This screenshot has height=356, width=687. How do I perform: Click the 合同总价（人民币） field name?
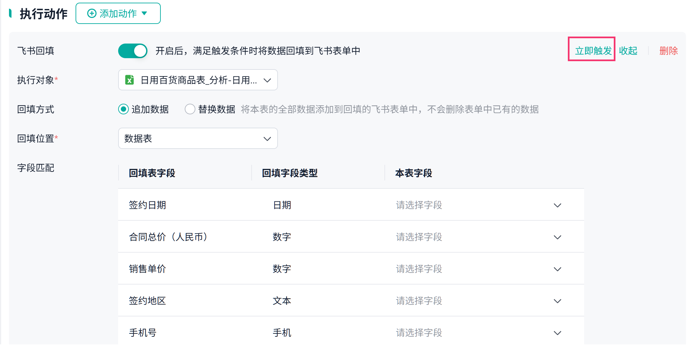tap(168, 237)
